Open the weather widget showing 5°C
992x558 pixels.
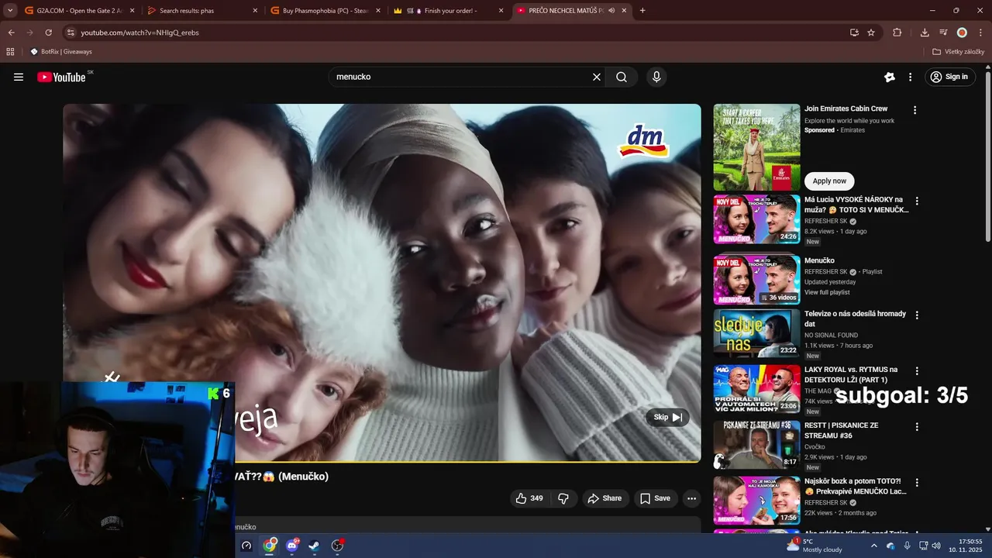click(x=814, y=546)
